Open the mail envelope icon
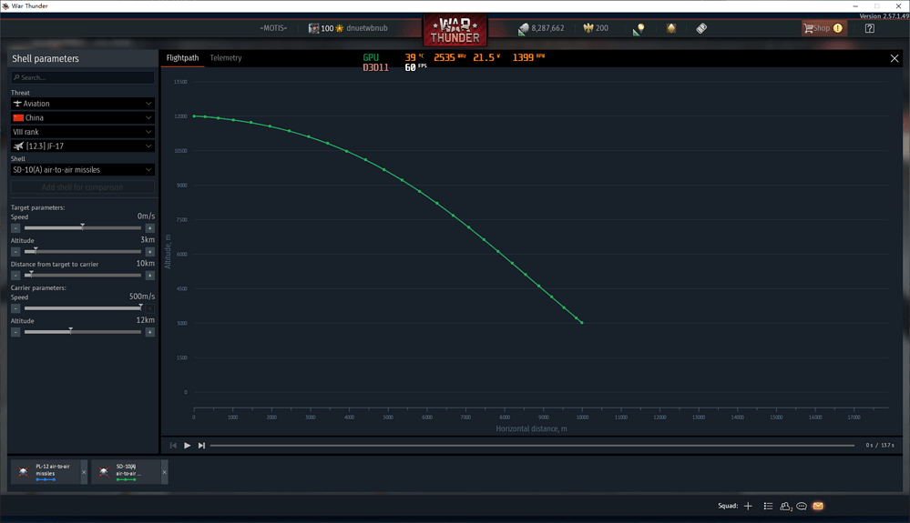This screenshot has width=910, height=523. click(818, 506)
